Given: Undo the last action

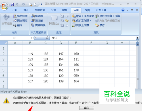Looking at the screenshot, I should 17,4.
